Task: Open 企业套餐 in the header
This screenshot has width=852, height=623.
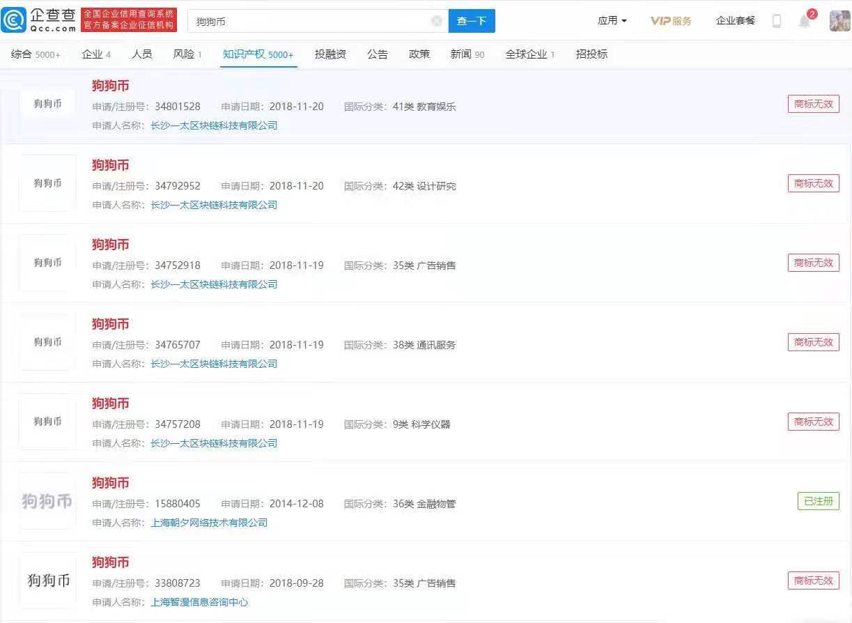Action: [736, 21]
